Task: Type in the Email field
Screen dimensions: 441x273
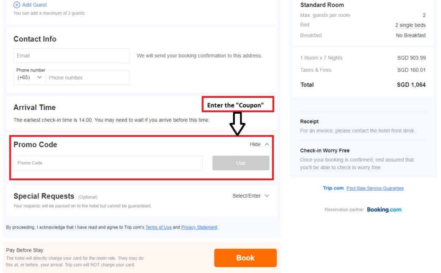Action: (x=71, y=56)
